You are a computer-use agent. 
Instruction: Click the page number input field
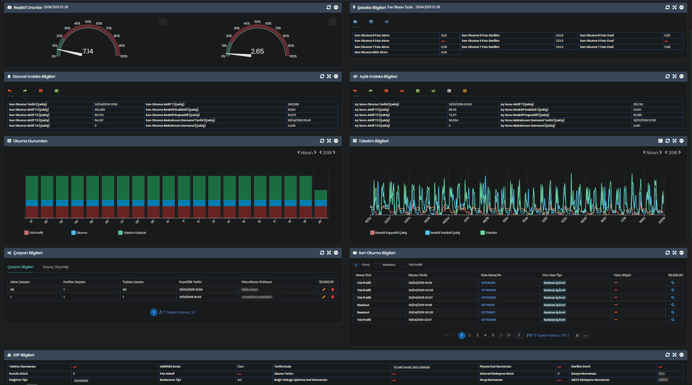[x=519, y=335]
